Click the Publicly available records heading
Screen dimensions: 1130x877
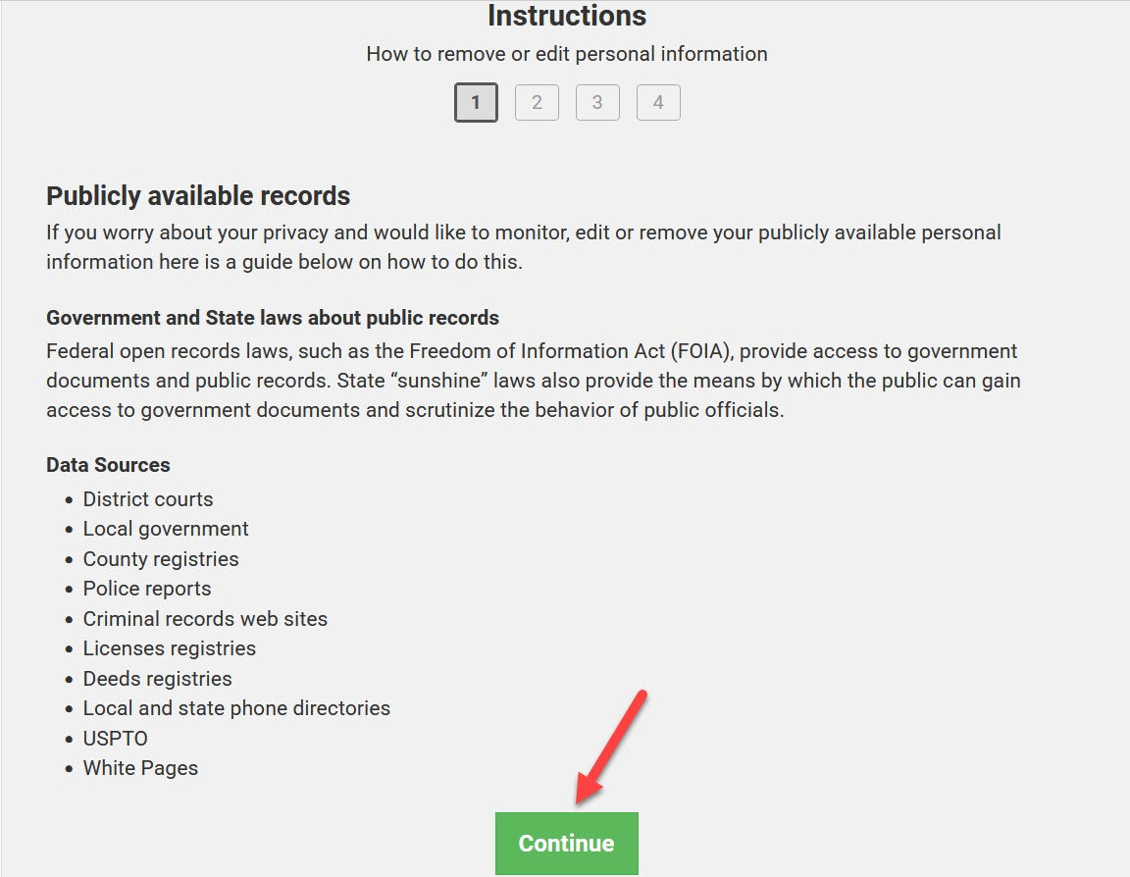(198, 196)
